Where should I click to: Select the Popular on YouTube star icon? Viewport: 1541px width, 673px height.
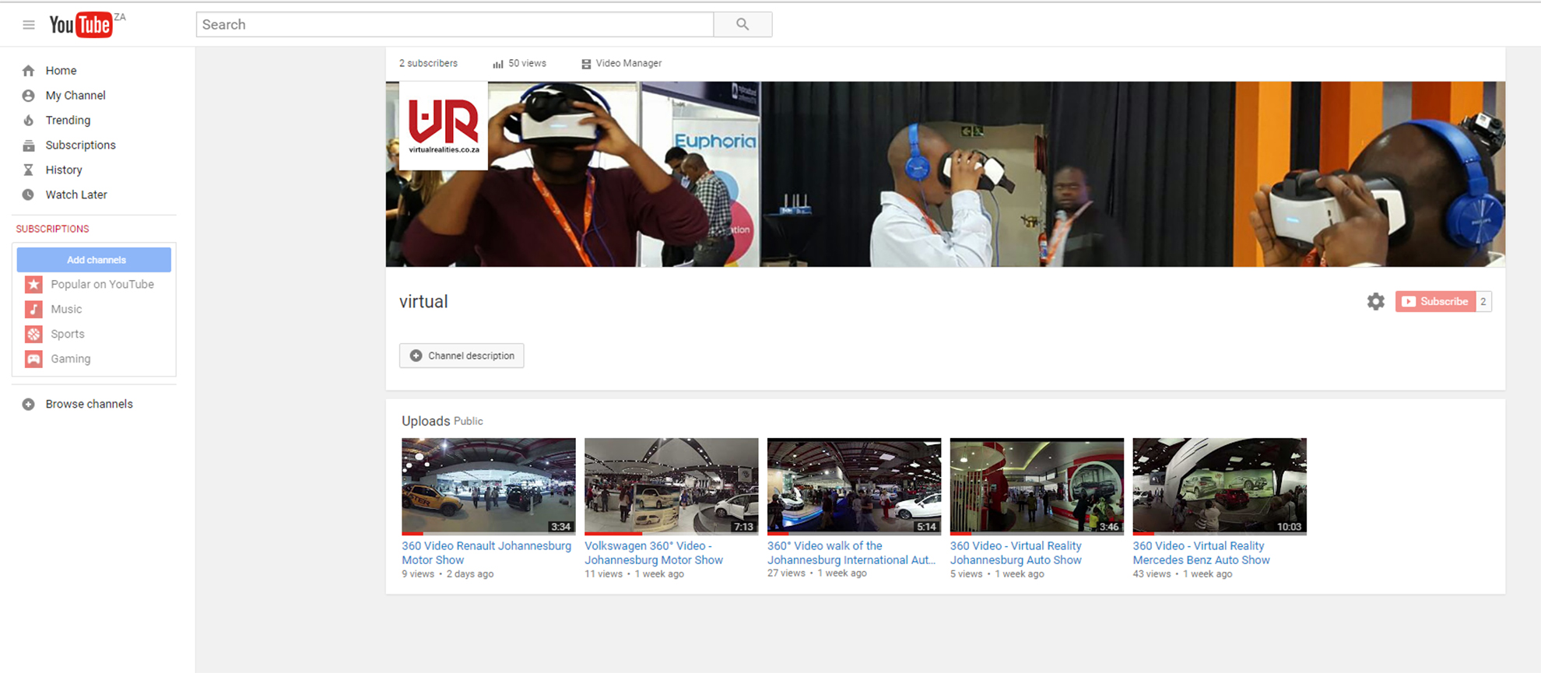[33, 285]
